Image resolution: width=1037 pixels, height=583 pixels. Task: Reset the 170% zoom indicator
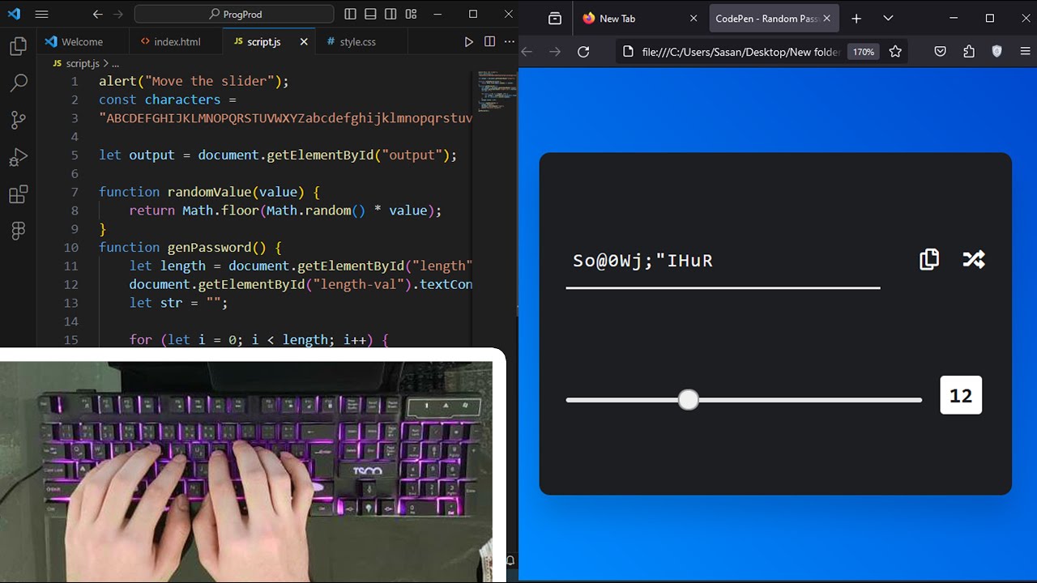pos(863,52)
